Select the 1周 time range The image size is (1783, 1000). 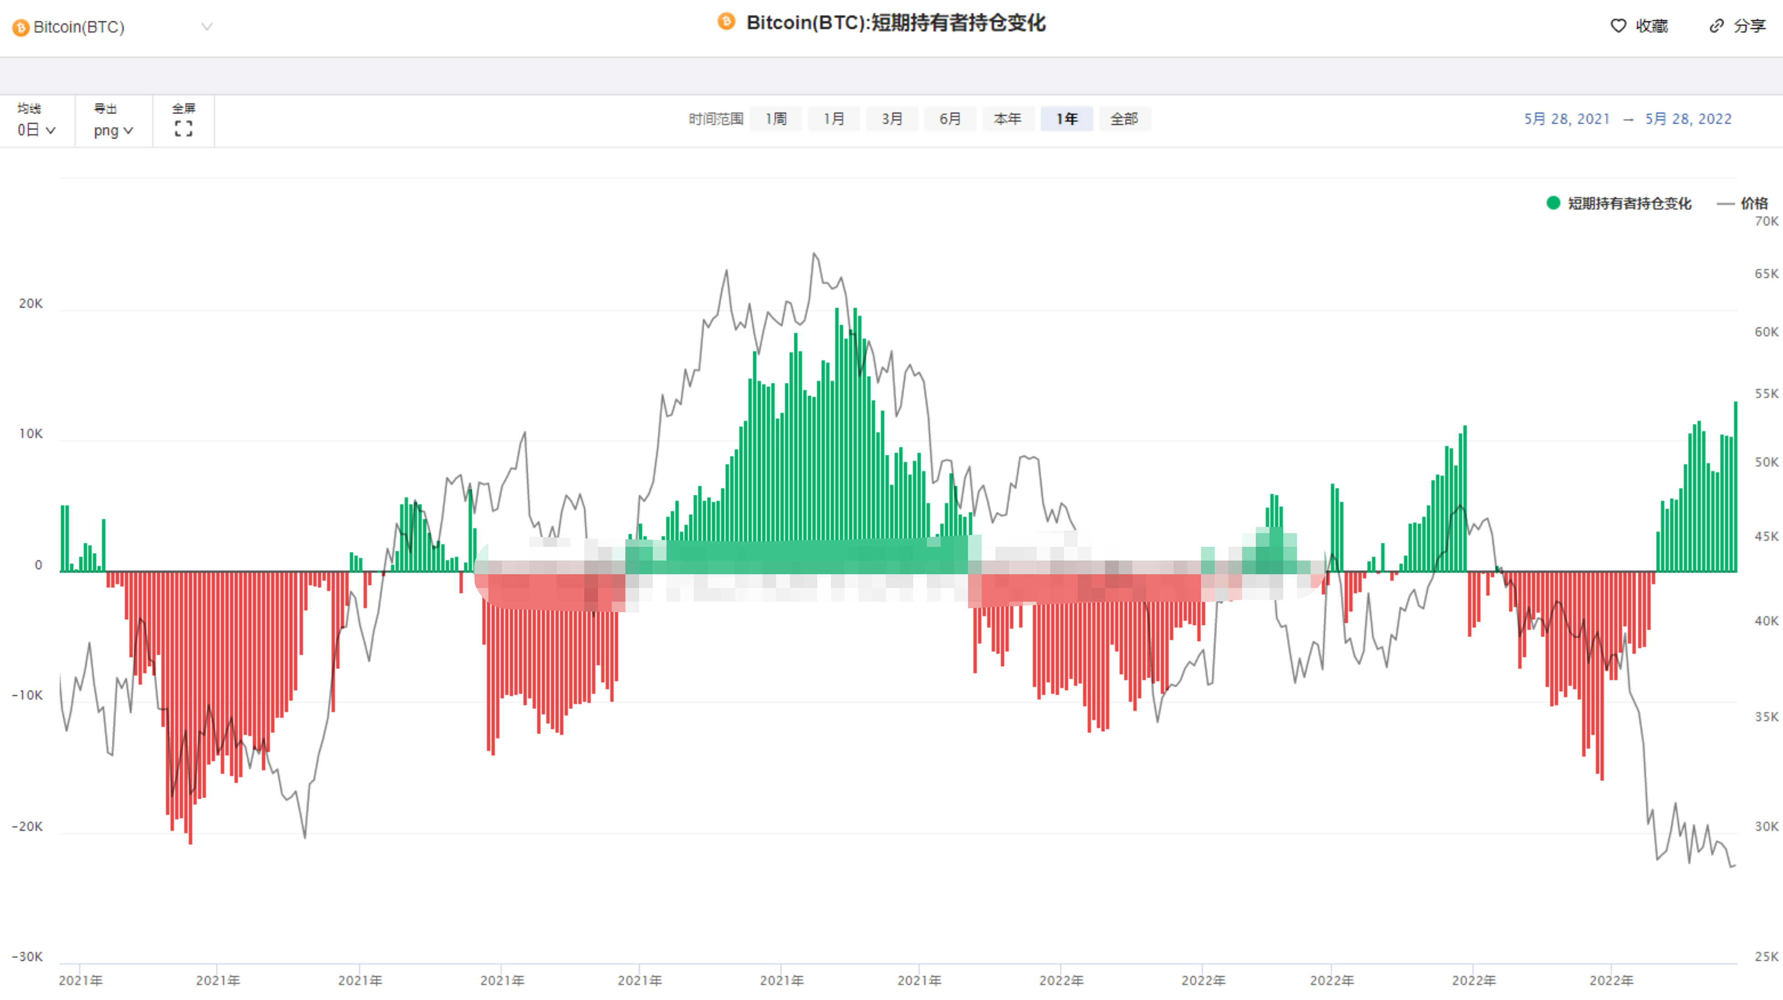point(775,119)
